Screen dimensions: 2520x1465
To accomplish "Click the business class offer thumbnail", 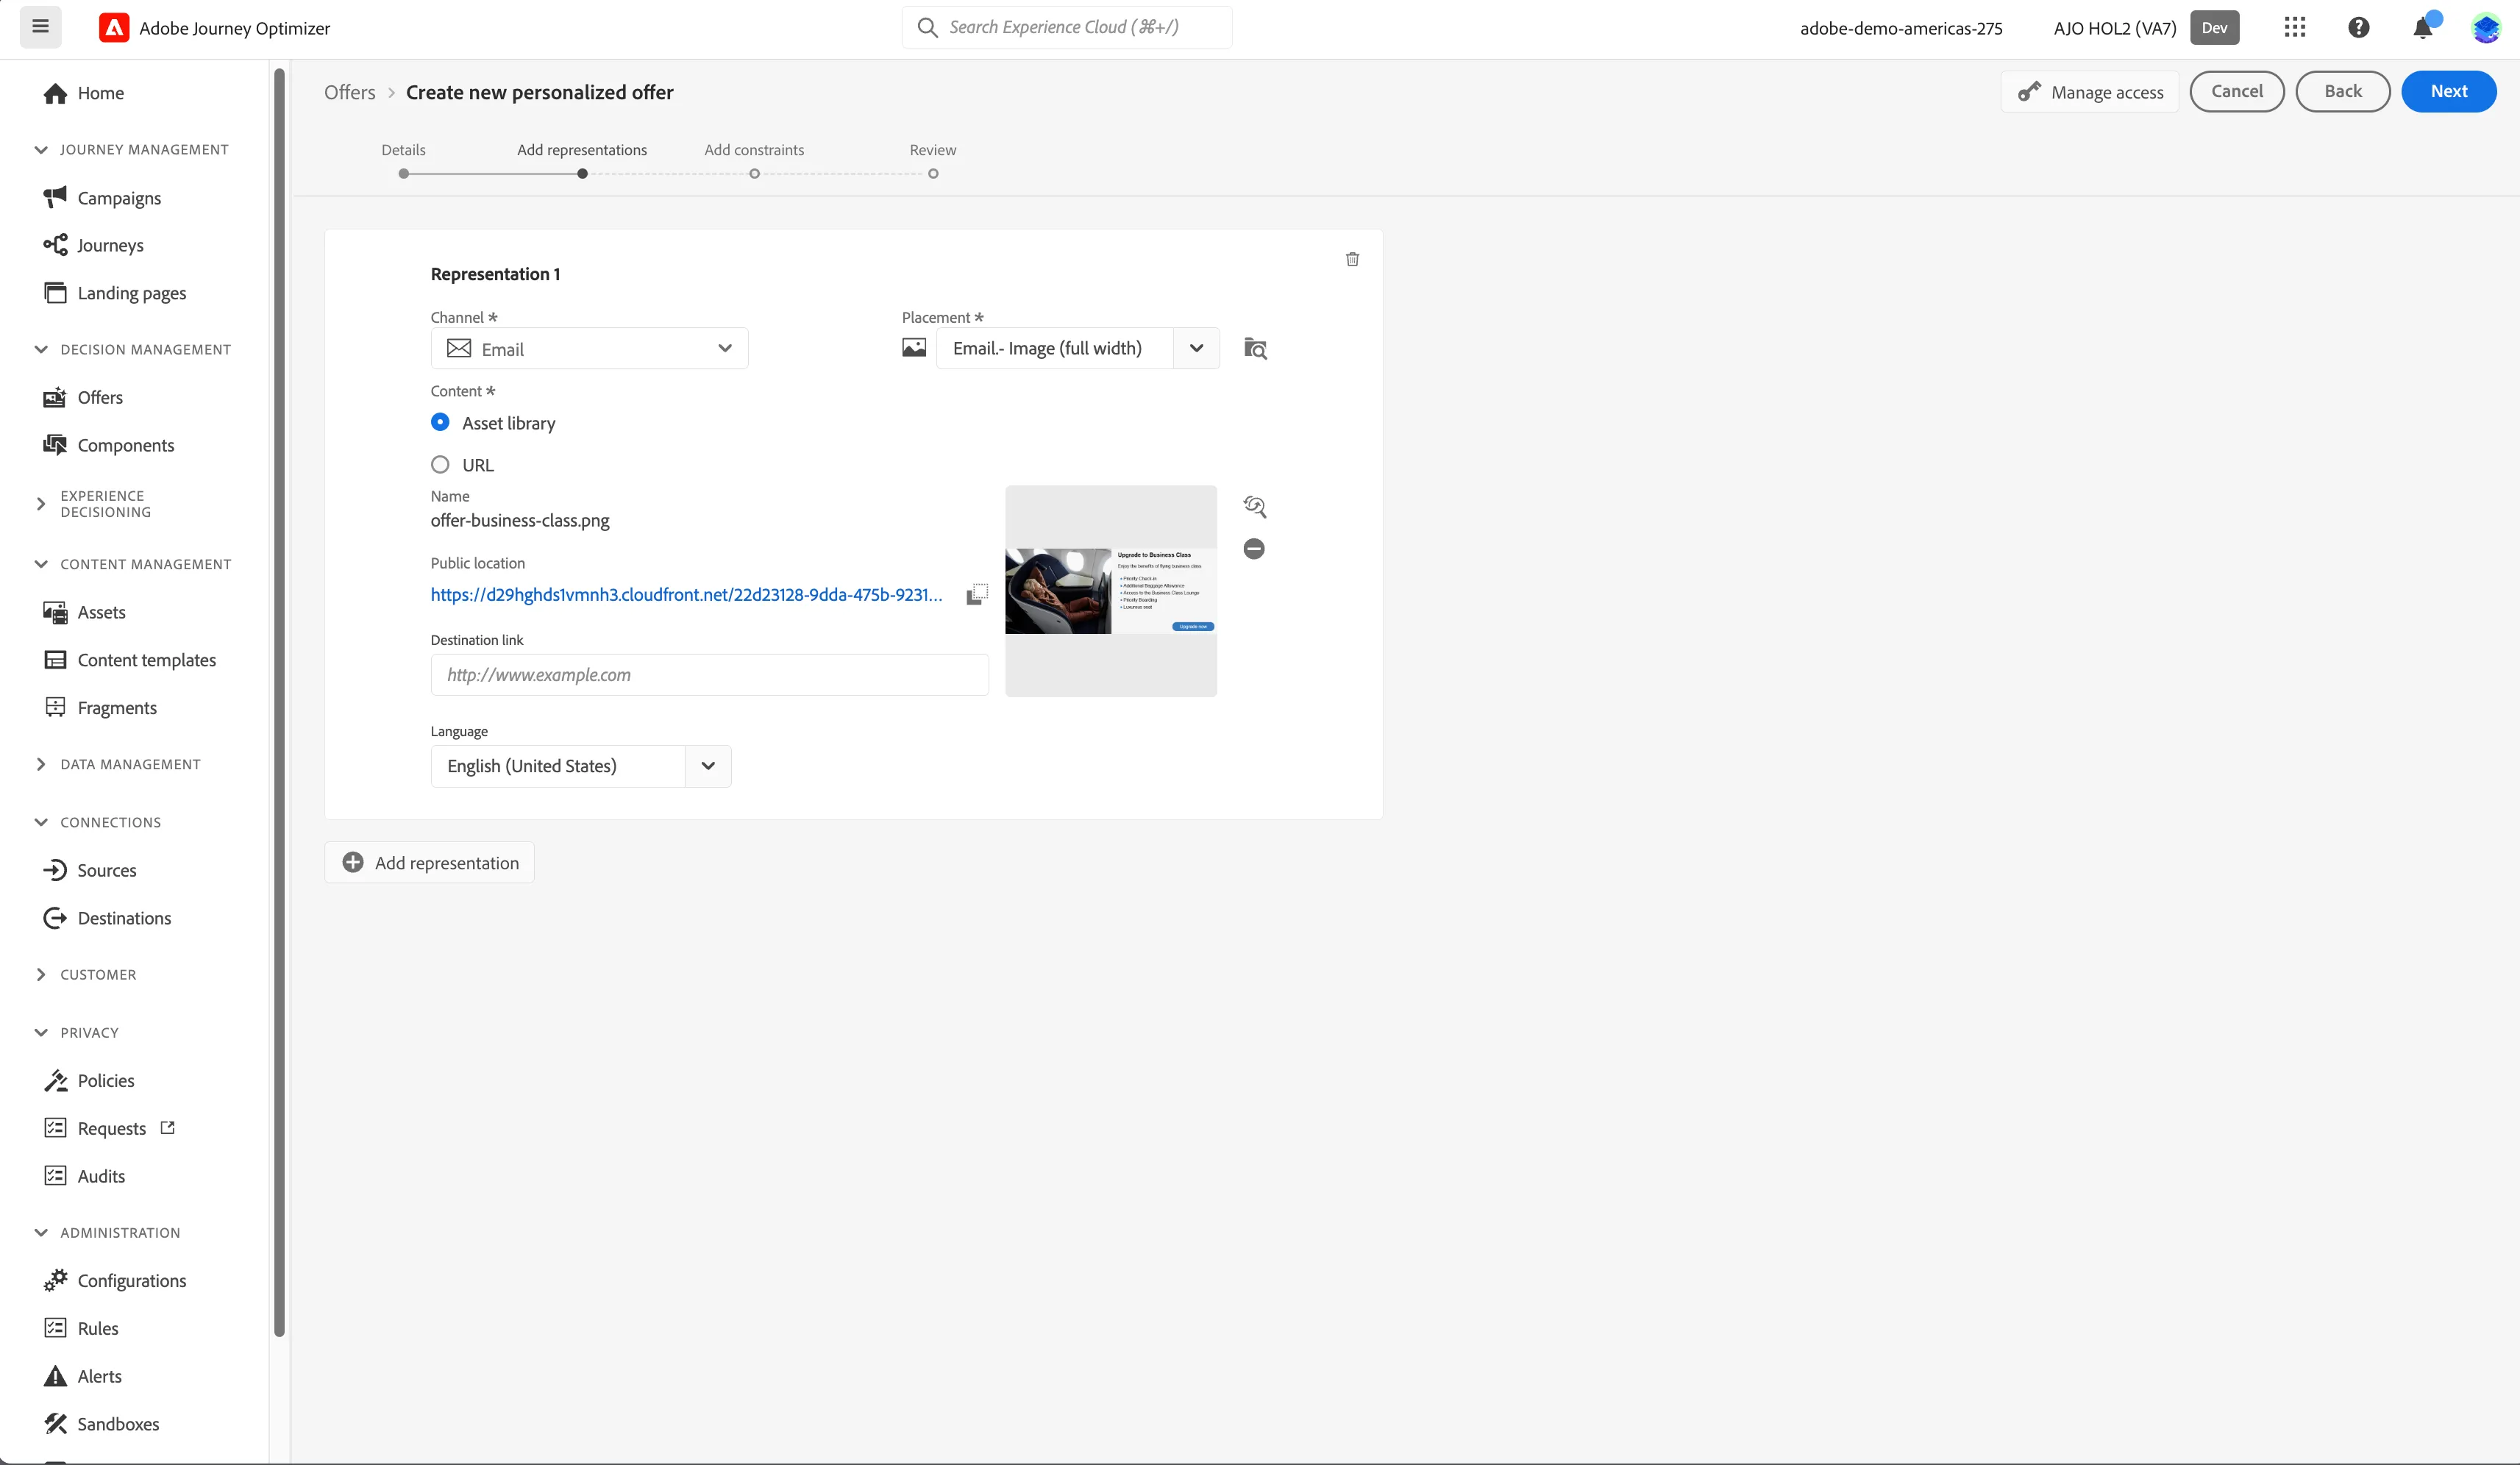I will point(1111,591).
